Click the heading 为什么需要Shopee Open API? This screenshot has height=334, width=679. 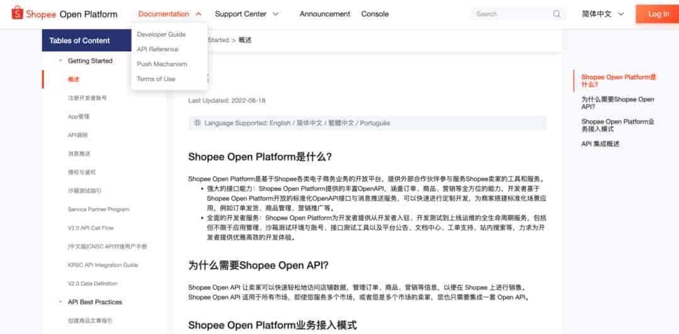pos(258,265)
